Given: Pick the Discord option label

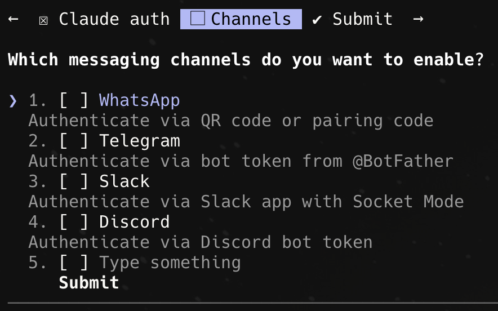Looking at the screenshot, I should tap(134, 222).
